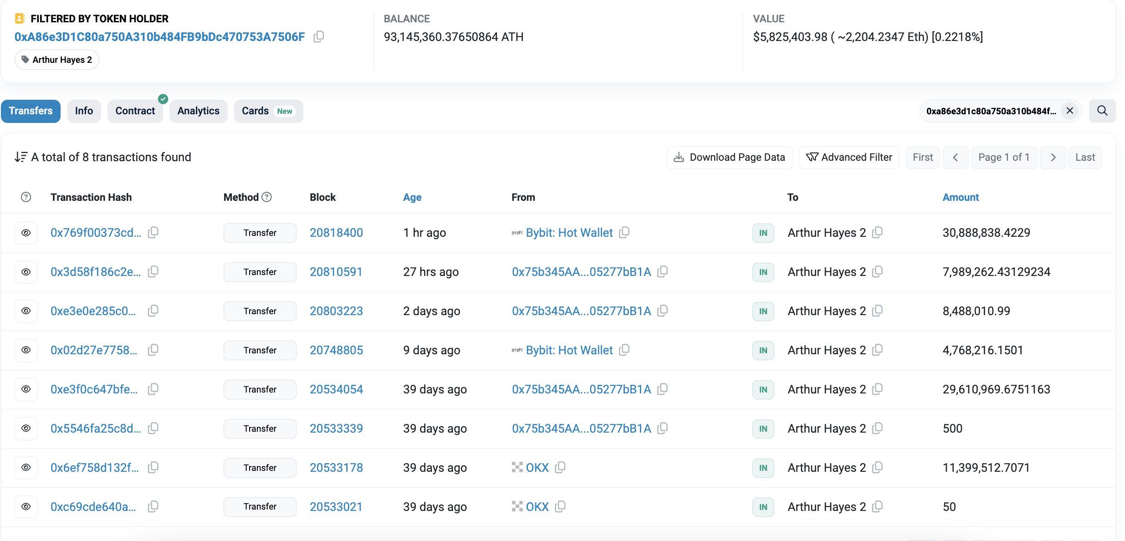Click the Method help question mark icon
Screen dimensions: 1125x541
(x=267, y=197)
